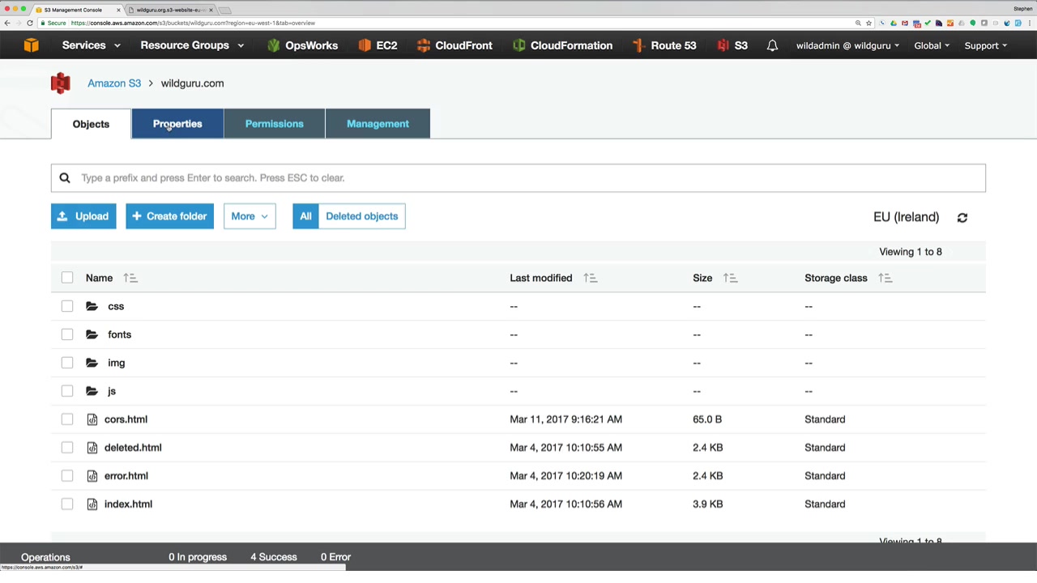Switch to the Properties tab
Viewport: 1037px width, 583px height.
pos(177,124)
